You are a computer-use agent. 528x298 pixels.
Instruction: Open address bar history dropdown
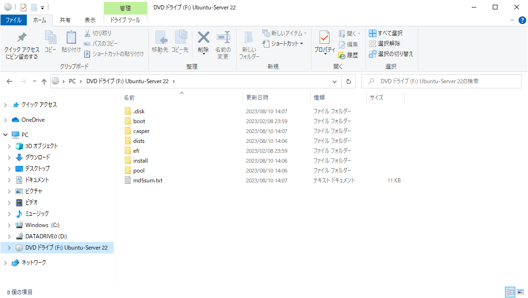pos(334,81)
